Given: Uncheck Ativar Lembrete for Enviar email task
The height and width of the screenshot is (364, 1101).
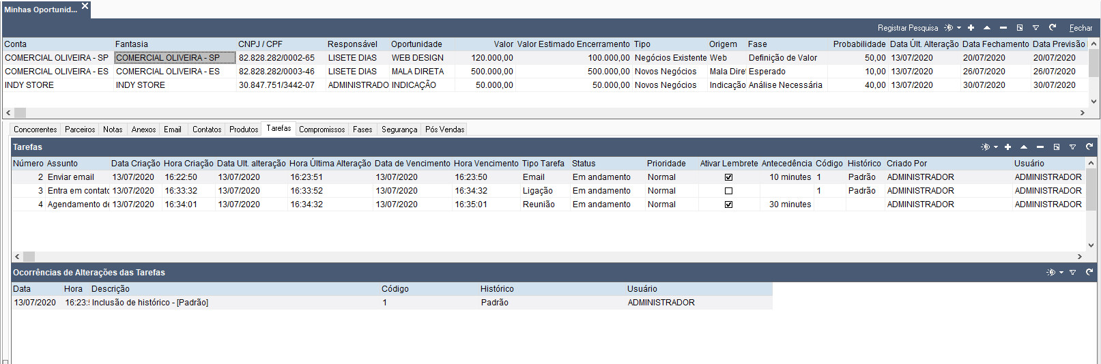Looking at the screenshot, I should coord(728,177).
